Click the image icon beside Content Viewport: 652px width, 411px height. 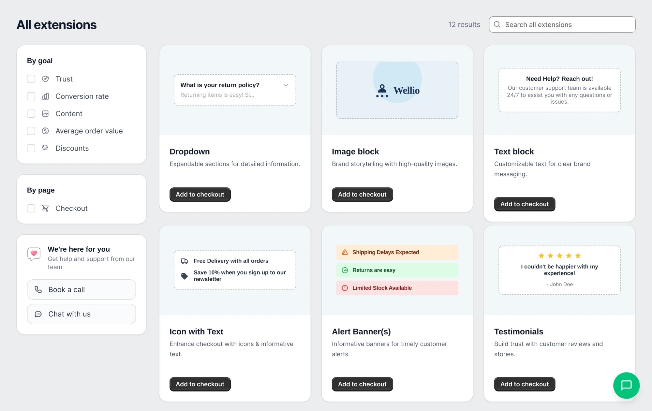coord(45,113)
